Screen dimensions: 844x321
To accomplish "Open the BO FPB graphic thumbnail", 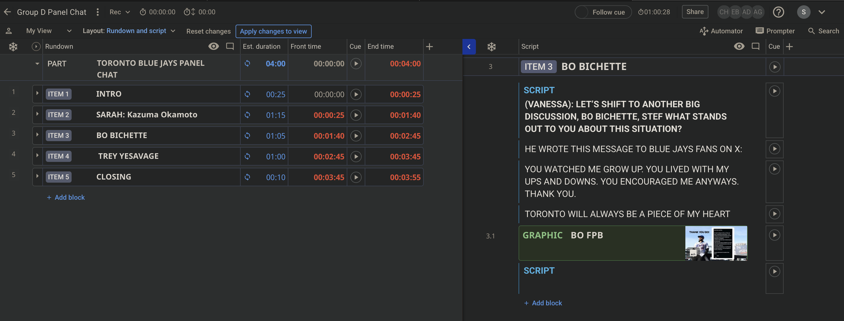I will pyautogui.click(x=716, y=243).
